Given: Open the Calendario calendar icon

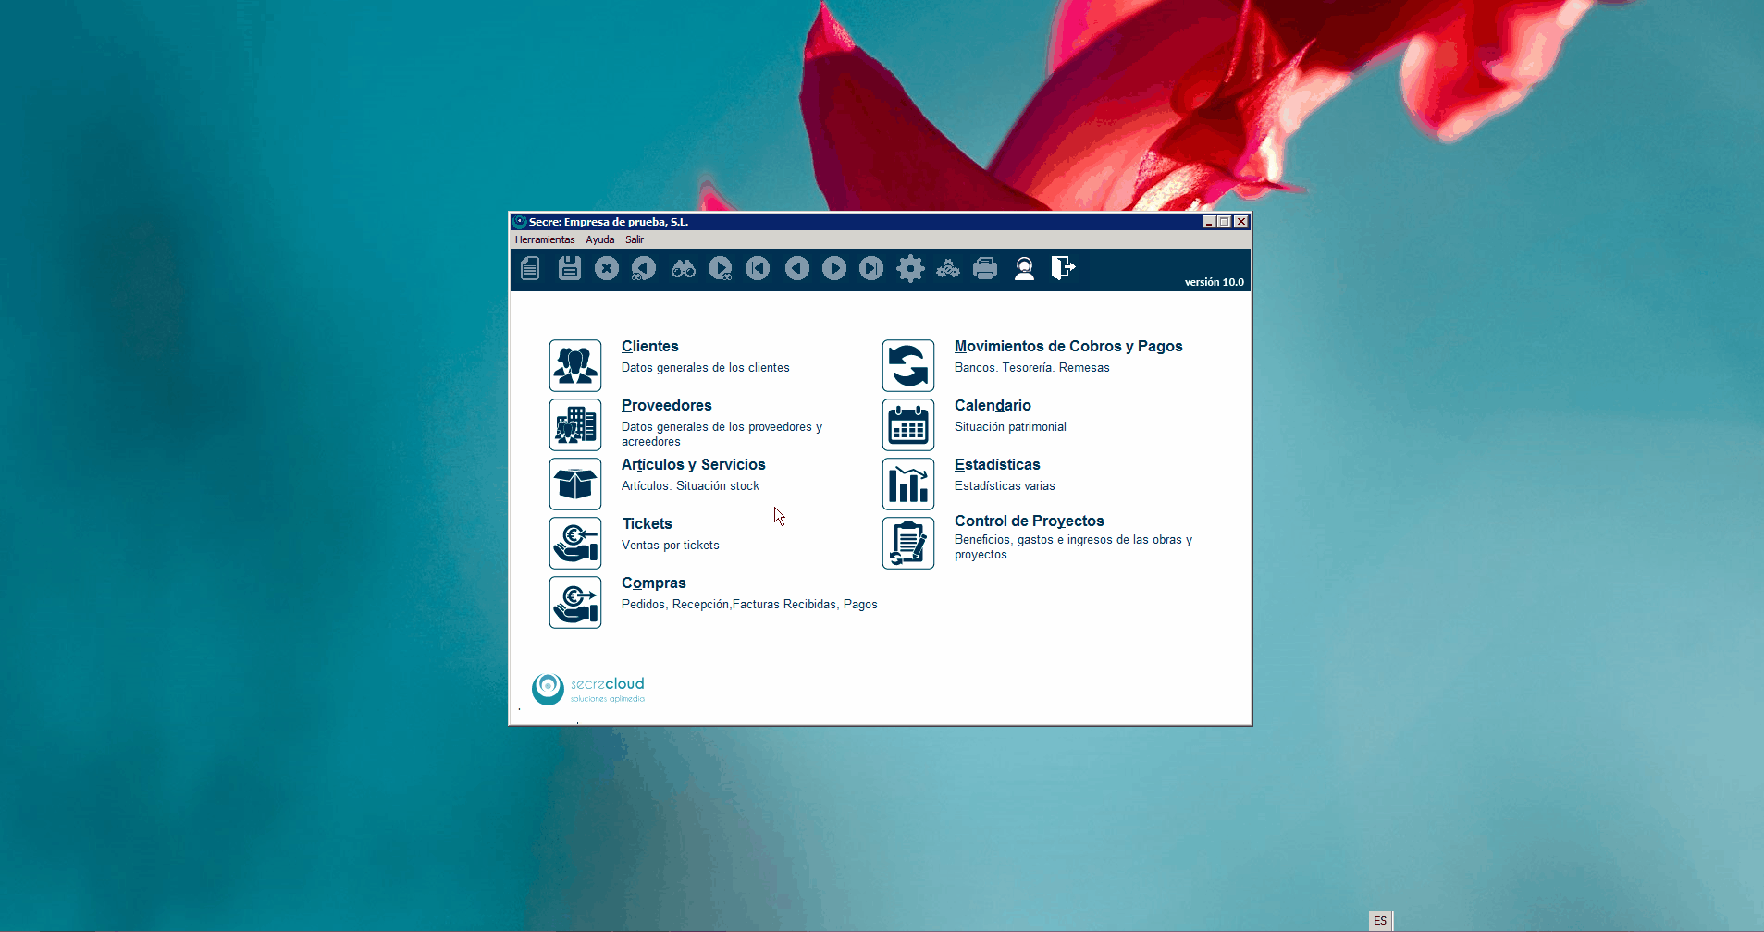Looking at the screenshot, I should coord(907,424).
